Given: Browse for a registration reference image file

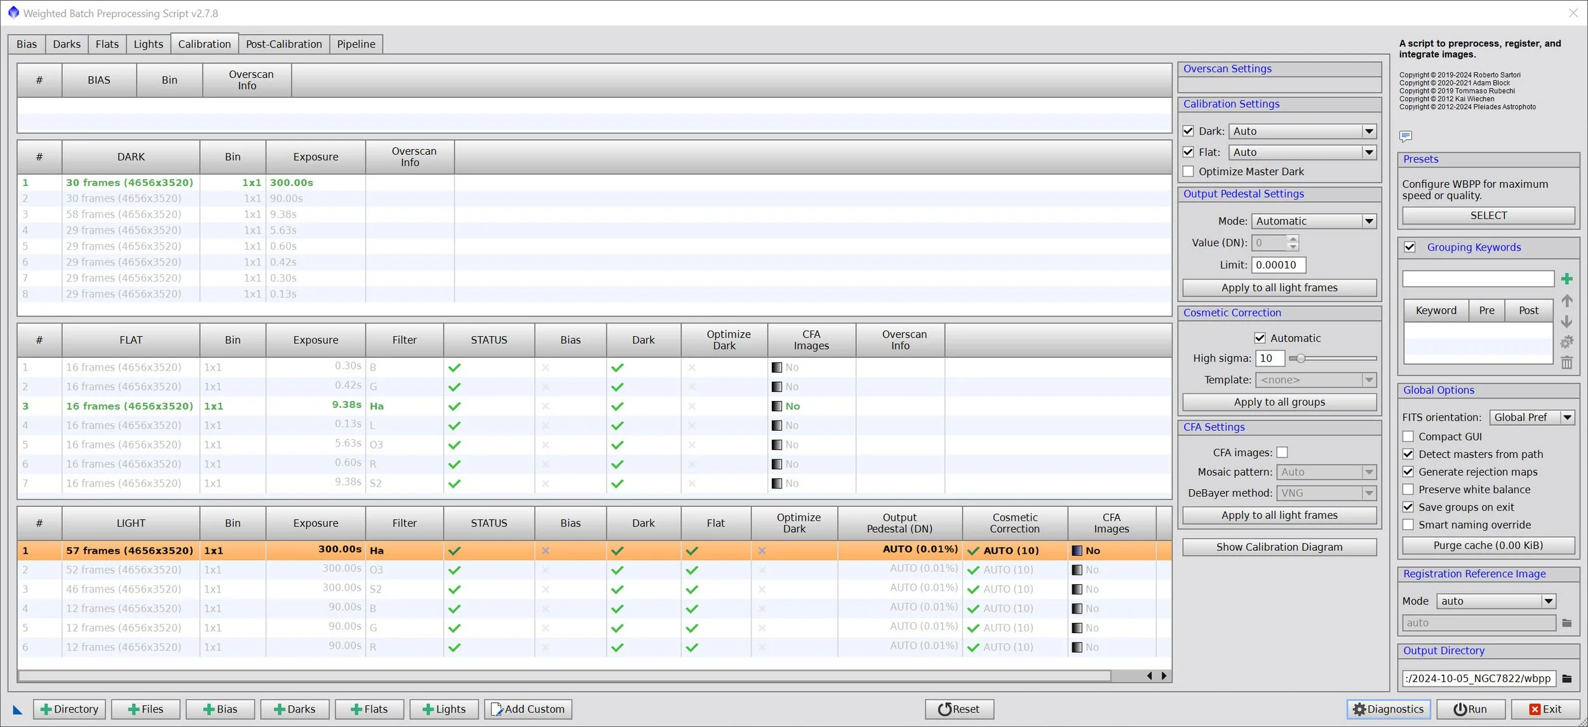Looking at the screenshot, I should tap(1566, 623).
